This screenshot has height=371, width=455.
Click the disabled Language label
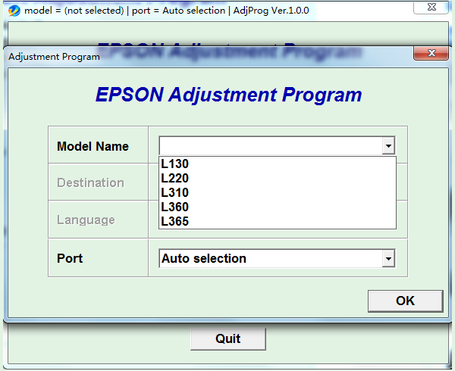(86, 220)
